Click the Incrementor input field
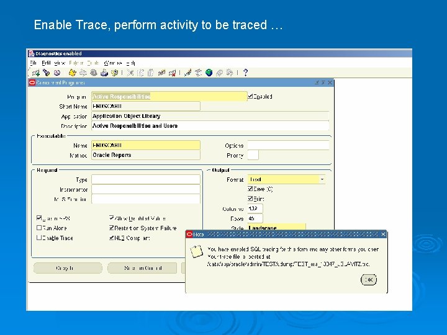 point(146,189)
